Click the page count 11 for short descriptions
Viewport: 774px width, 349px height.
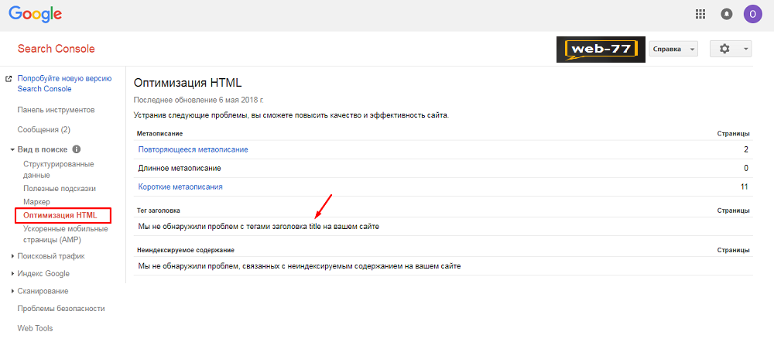(x=744, y=187)
